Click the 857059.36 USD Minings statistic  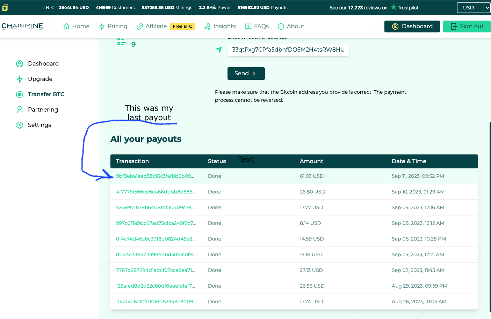click(167, 8)
